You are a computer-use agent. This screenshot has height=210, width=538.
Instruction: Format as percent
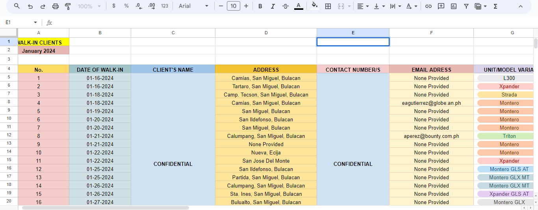tap(126, 6)
